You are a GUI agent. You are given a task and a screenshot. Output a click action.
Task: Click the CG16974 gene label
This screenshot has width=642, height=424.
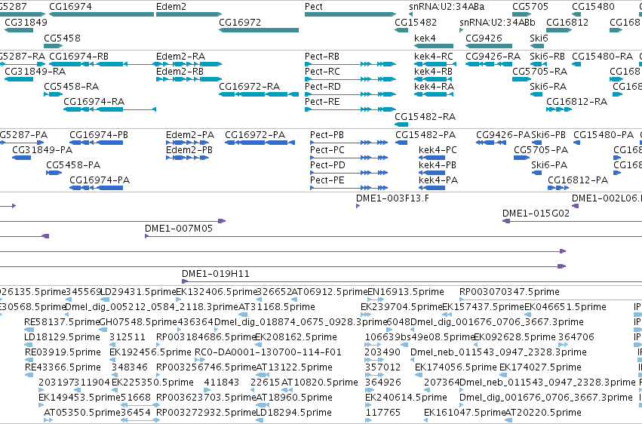(x=70, y=7)
